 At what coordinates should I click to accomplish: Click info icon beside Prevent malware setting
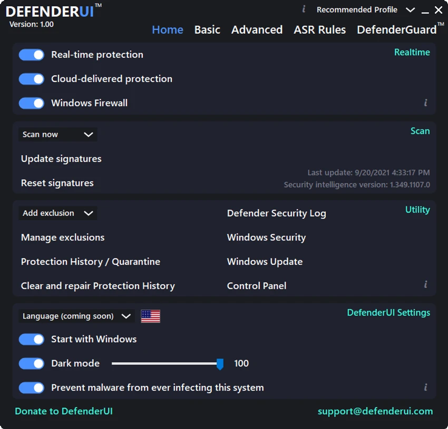(x=425, y=387)
